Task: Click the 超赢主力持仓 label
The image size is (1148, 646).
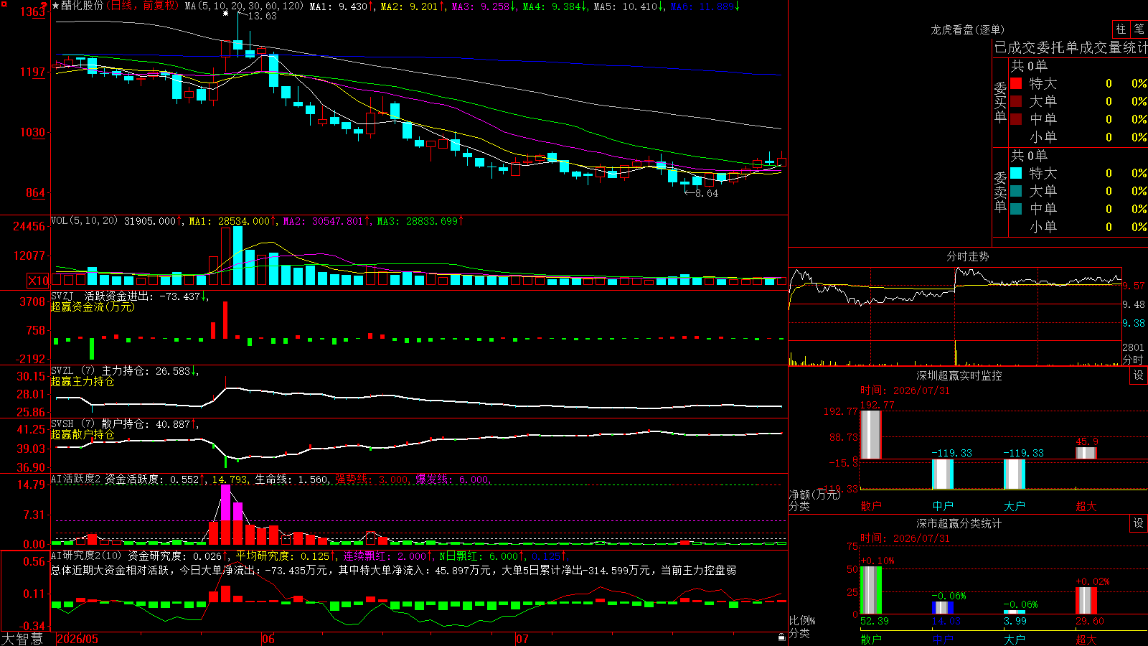Action: pos(83,382)
